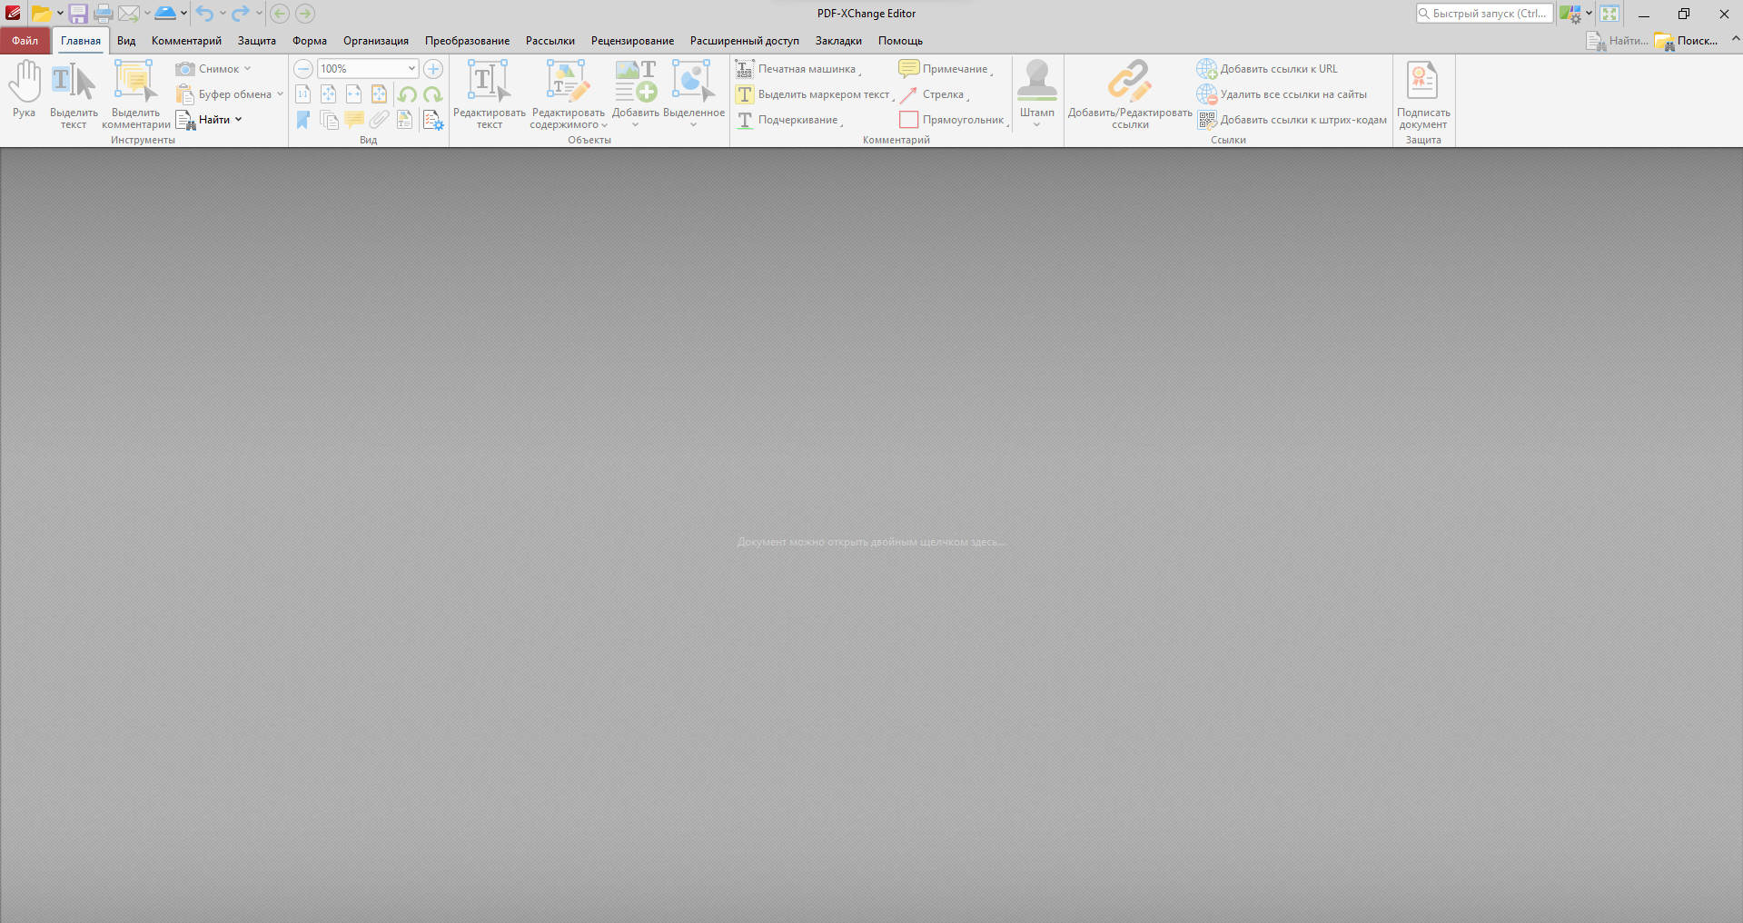Switch to the Форма tab
This screenshot has height=923, width=1743.
[310, 41]
